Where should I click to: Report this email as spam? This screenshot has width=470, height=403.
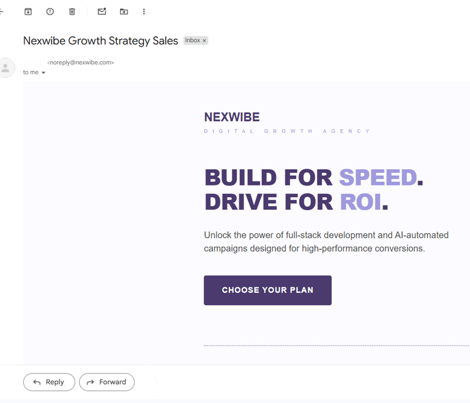point(50,12)
